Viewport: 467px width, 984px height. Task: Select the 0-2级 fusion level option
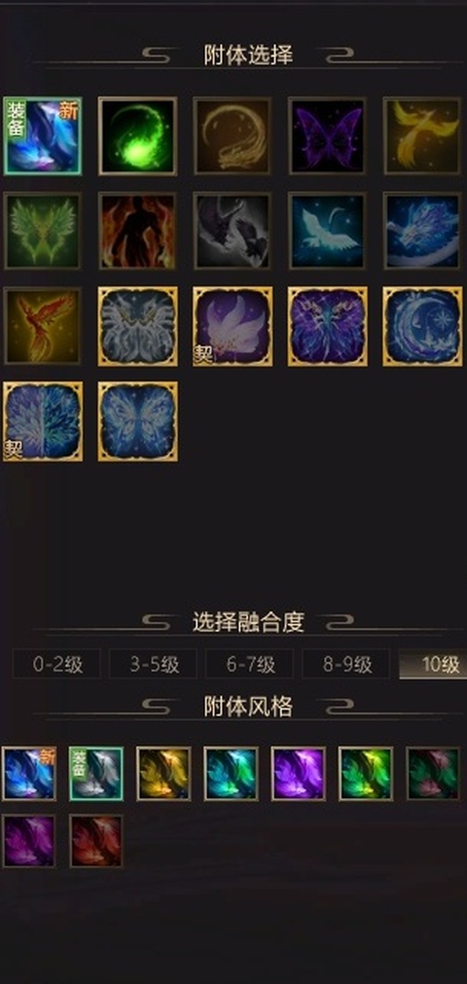coord(58,665)
